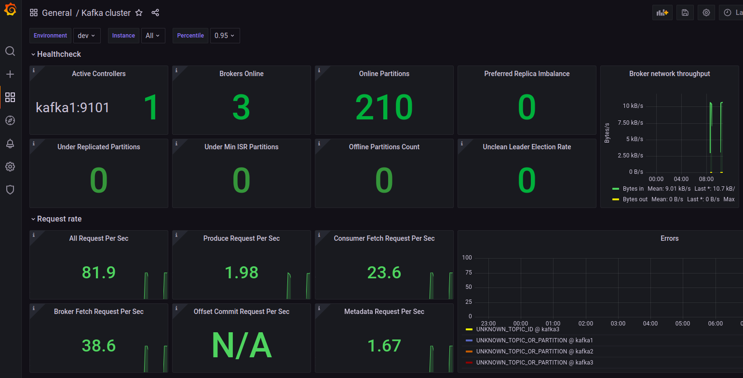Open the Alerting bell icon

[10, 143]
